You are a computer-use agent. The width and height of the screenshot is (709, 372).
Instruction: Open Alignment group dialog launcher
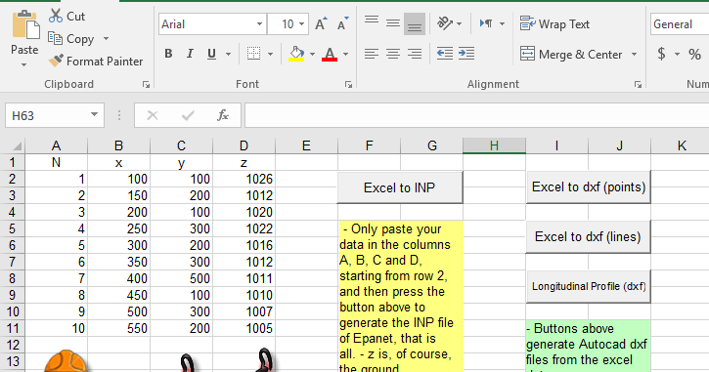(638, 84)
